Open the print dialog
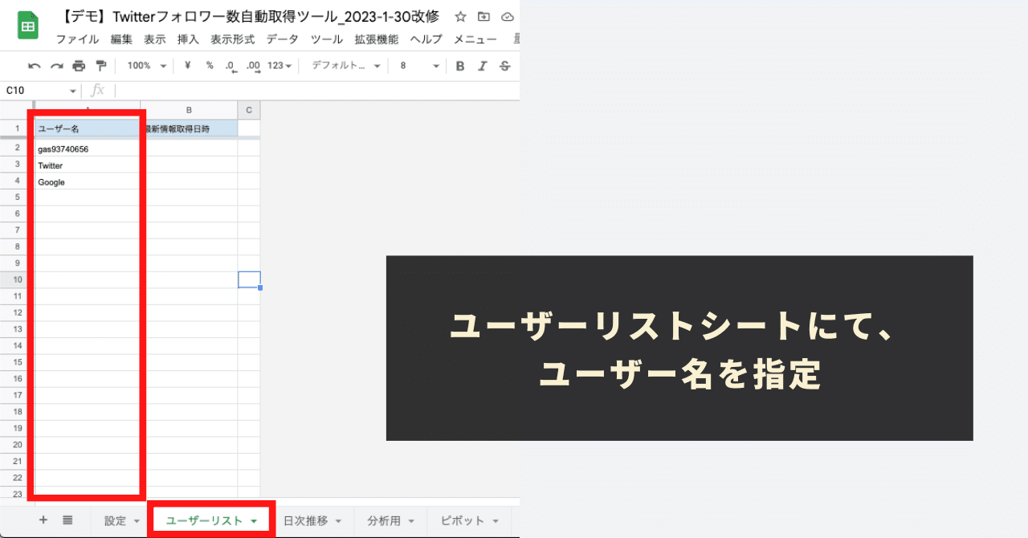This screenshot has width=1028, height=538. point(79,65)
